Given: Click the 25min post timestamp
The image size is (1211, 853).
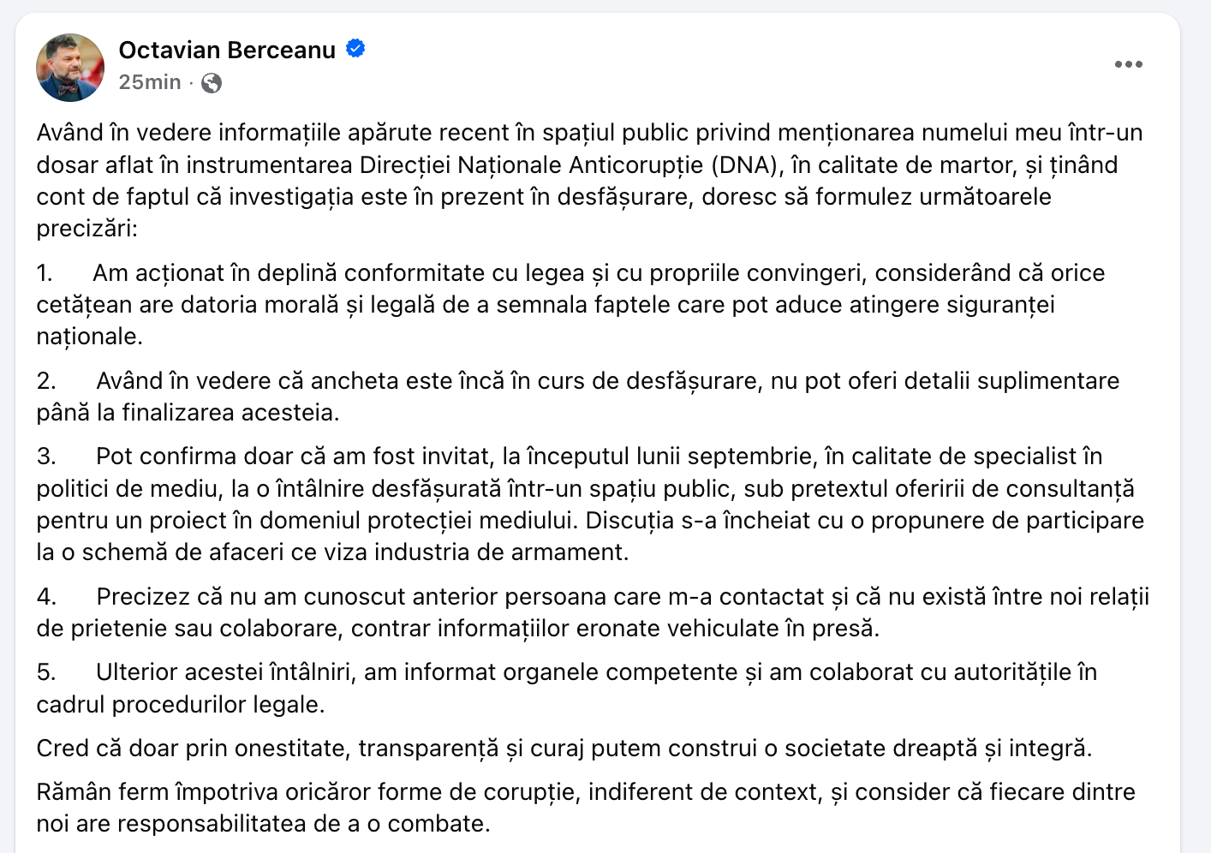Looking at the screenshot, I should tap(150, 82).
